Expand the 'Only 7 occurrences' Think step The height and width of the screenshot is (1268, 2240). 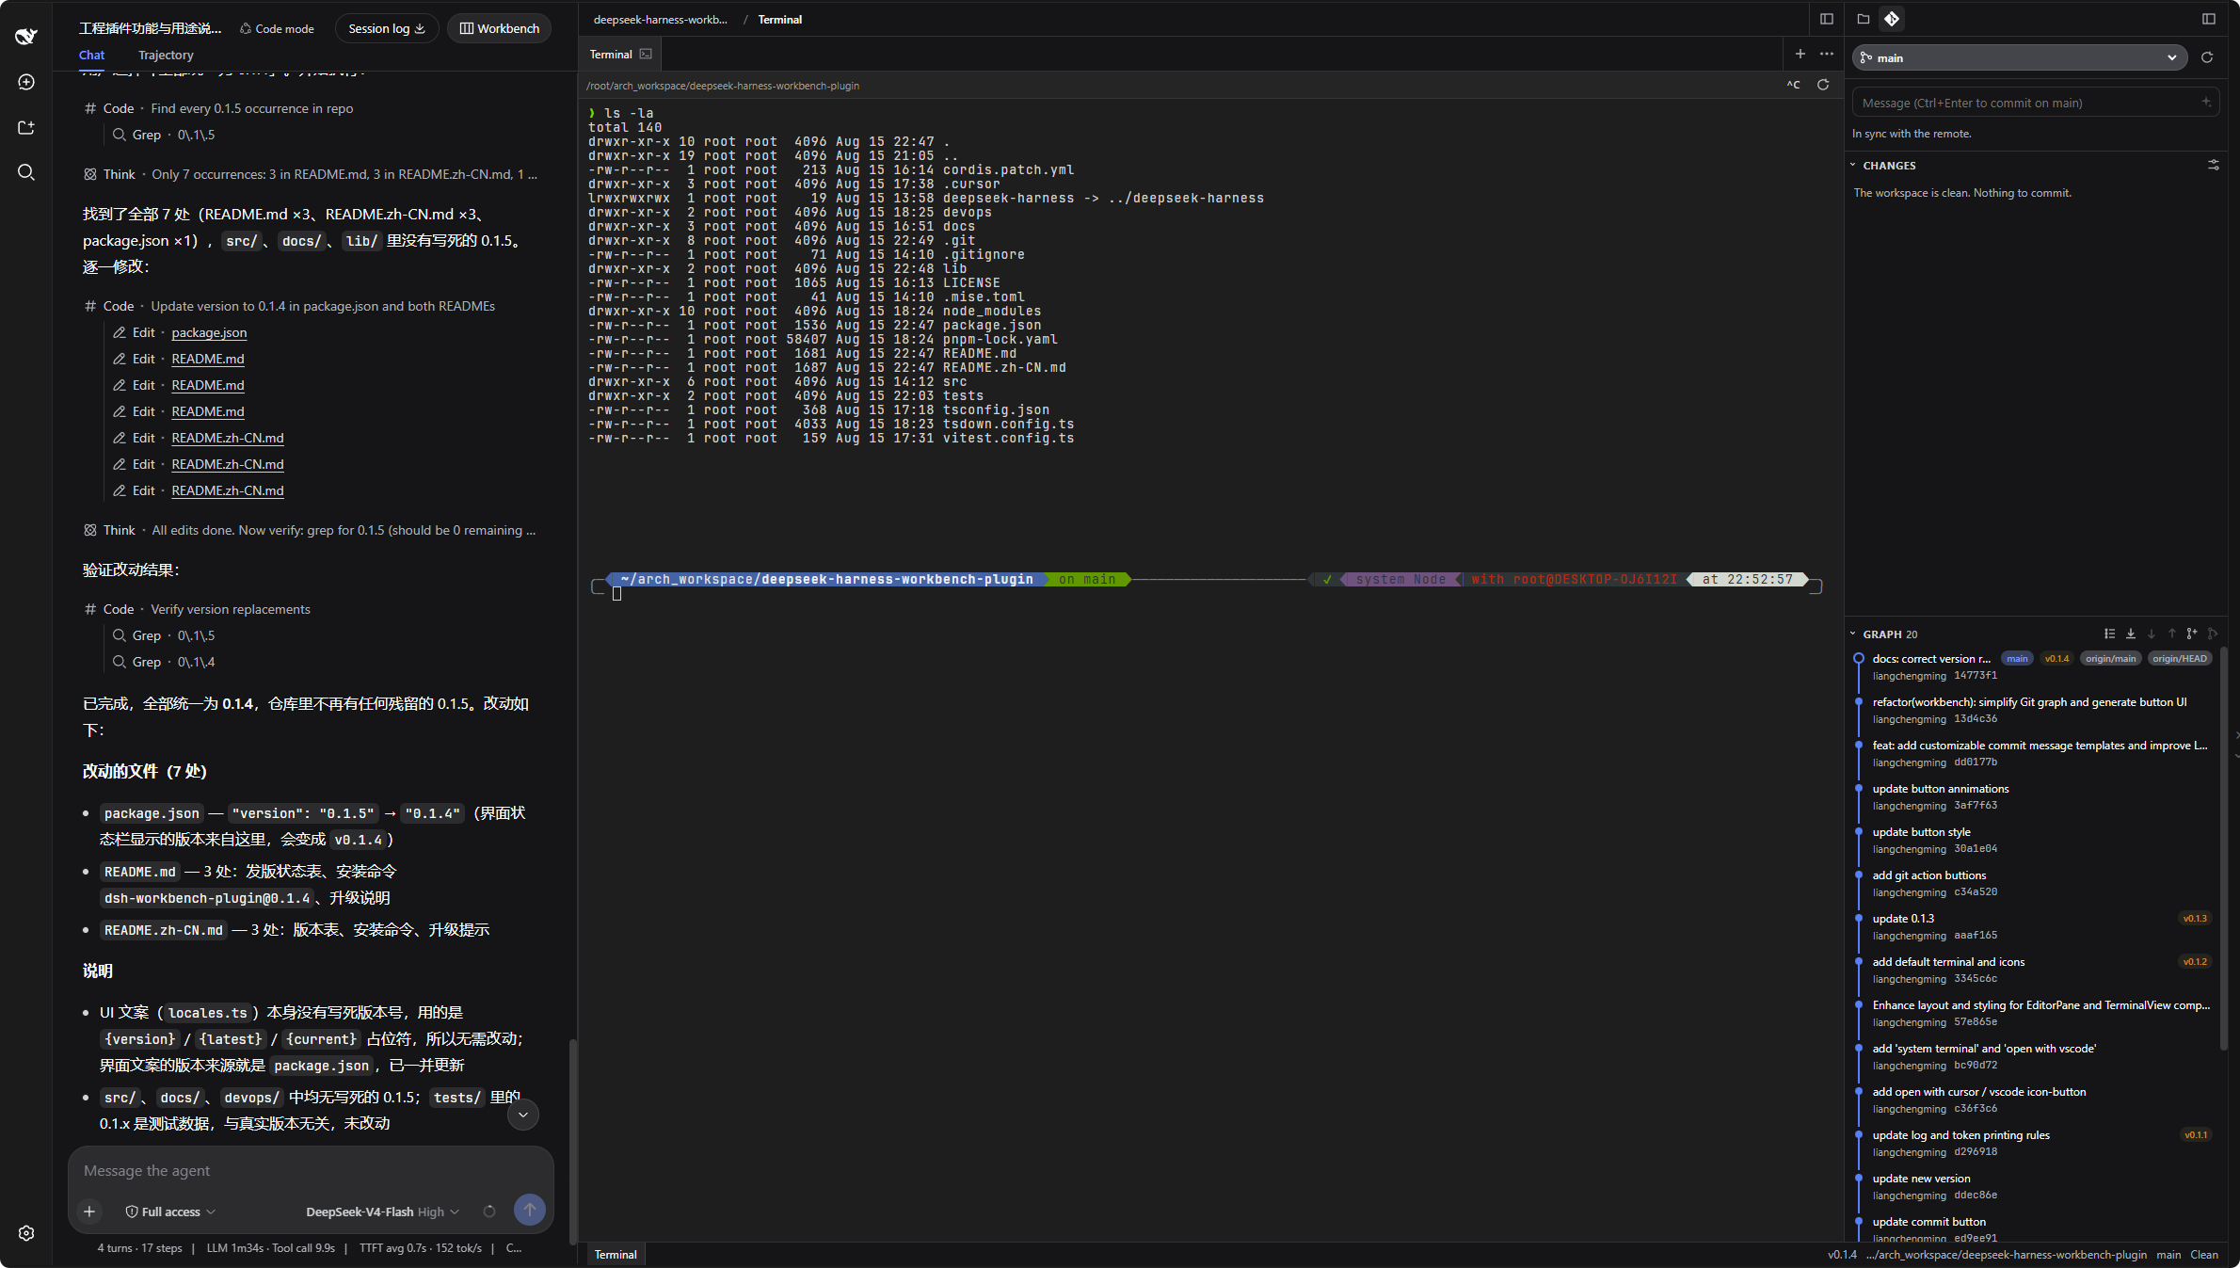click(x=311, y=174)
